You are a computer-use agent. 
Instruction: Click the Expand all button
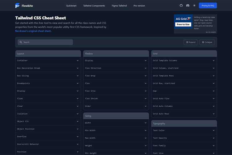191,42
